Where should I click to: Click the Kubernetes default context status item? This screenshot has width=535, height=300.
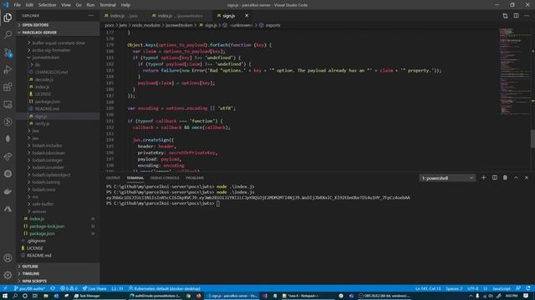pos(165,288)
